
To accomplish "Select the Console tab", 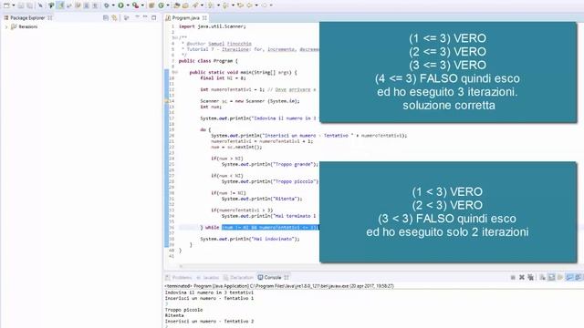I will (x=270, y=277).
